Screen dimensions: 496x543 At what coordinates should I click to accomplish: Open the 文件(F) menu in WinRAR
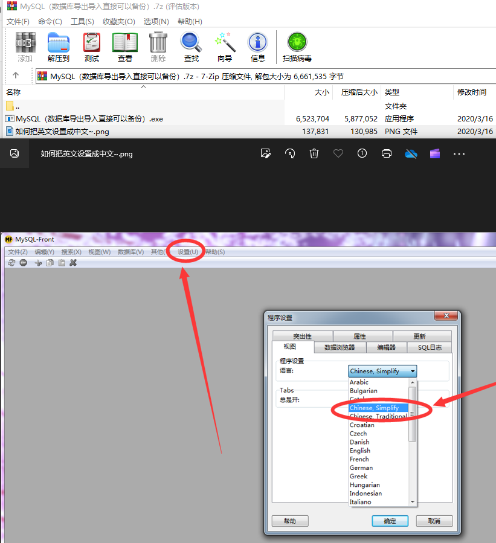18,22
